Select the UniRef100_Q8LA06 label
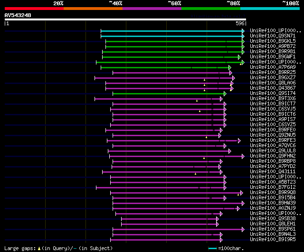This screenshot has width=304, height=252. click(x=273, y=83)
